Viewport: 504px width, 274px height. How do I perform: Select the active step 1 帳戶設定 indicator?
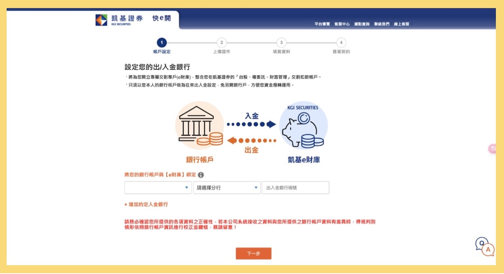click(x=162, y=43)
